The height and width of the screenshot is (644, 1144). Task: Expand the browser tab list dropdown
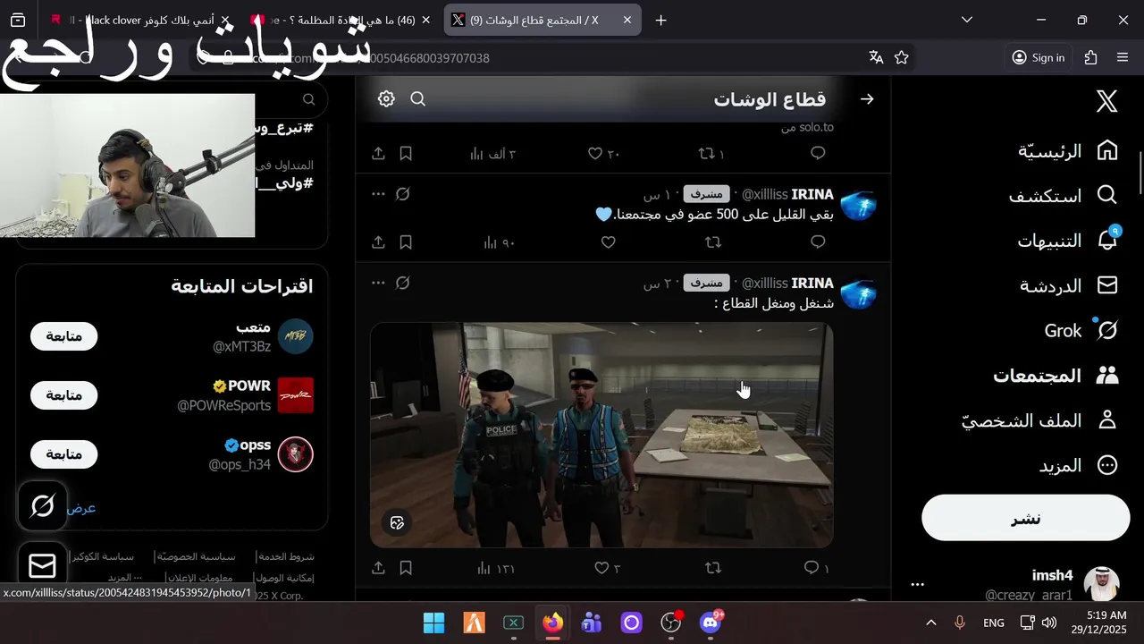tap(967, 20)
